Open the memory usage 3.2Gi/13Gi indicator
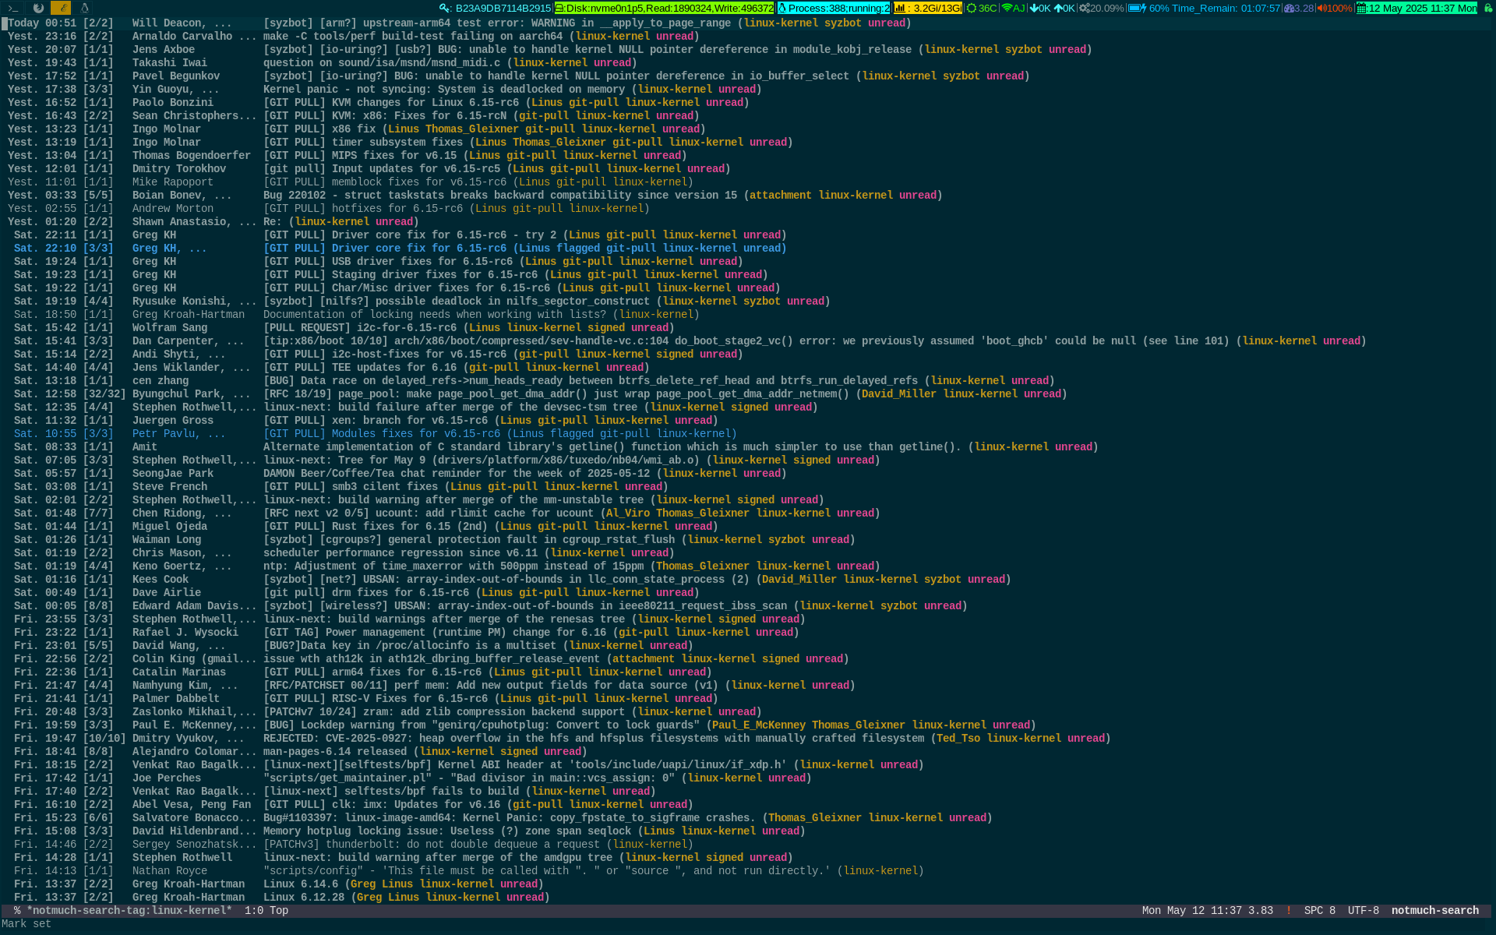Viewport: 1496px width, 935px height. [927, 8]
